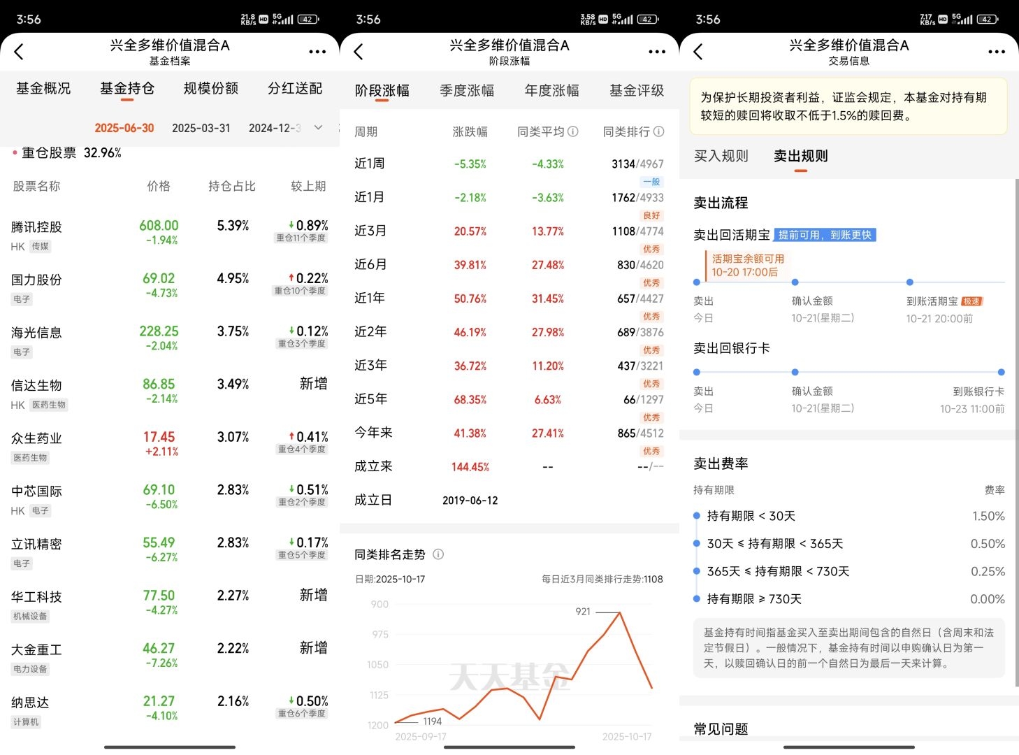Switch to the 基金概况 tab
The height and width of the screenshot is (755, 1019).
[43, 88]
